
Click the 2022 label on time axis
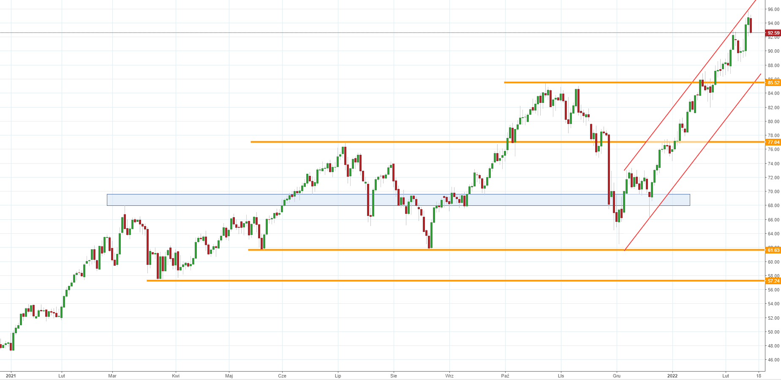[672, 375]
